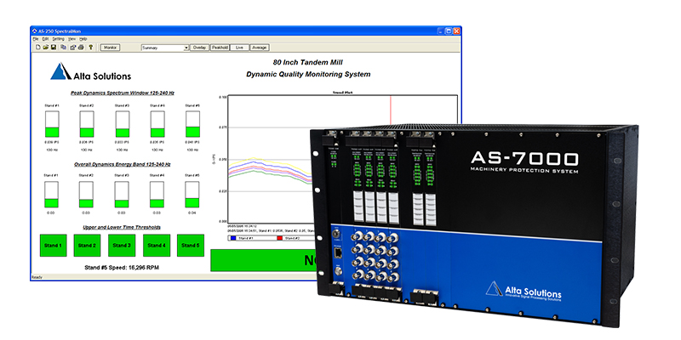The height and width of the screenshot is (340, 681).
Task: Click the green Stand 3 threshold button
Action: pyautogui.click(x=122, y=246)
